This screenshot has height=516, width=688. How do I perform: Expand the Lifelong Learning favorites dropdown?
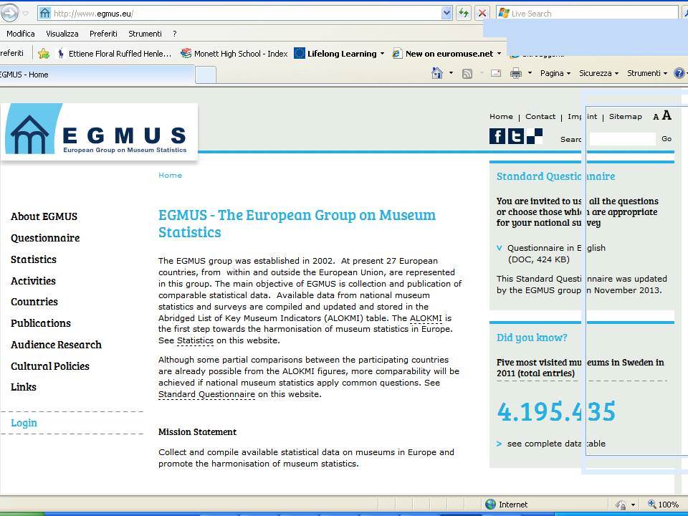tap(382, 54)
